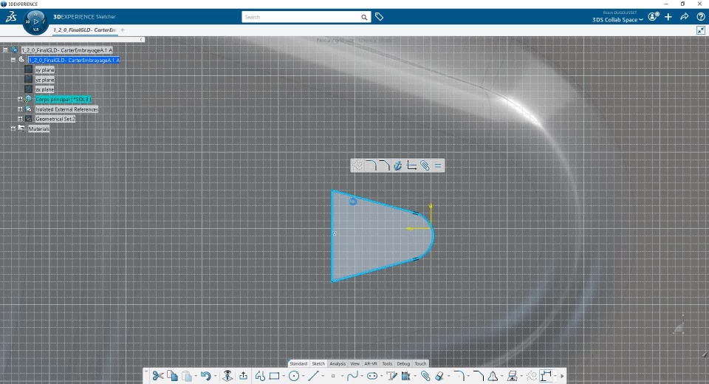Click the anchor Fix icon in context toolbar

pos(398,165)
